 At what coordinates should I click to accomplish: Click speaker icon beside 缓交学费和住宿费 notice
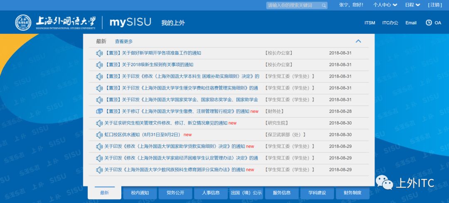click(x=99, y=88)
